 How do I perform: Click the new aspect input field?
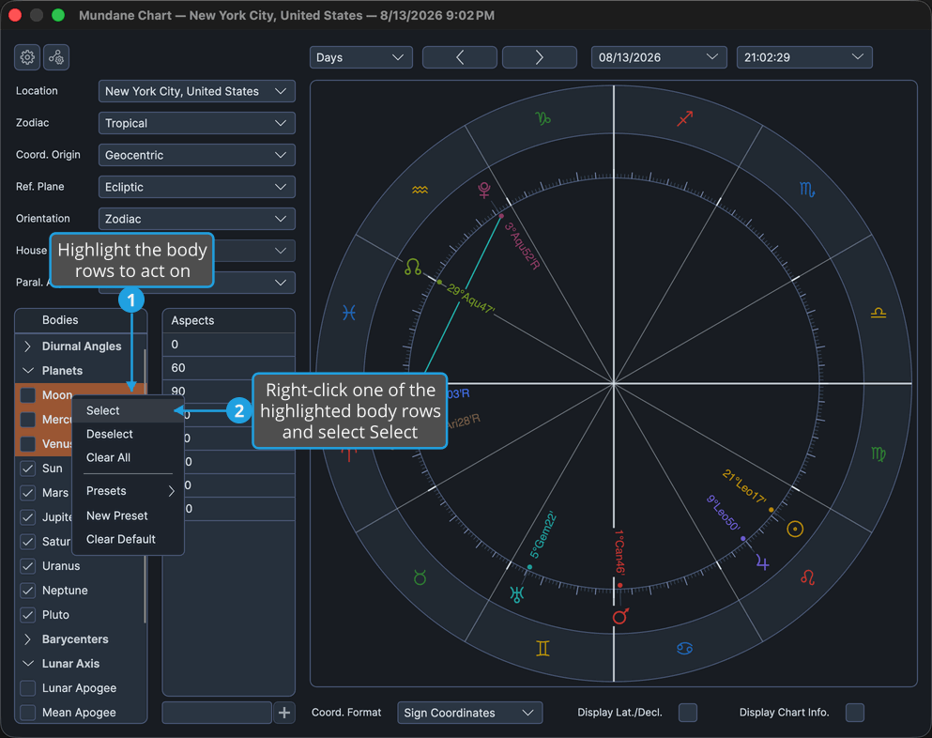[217, 713]
